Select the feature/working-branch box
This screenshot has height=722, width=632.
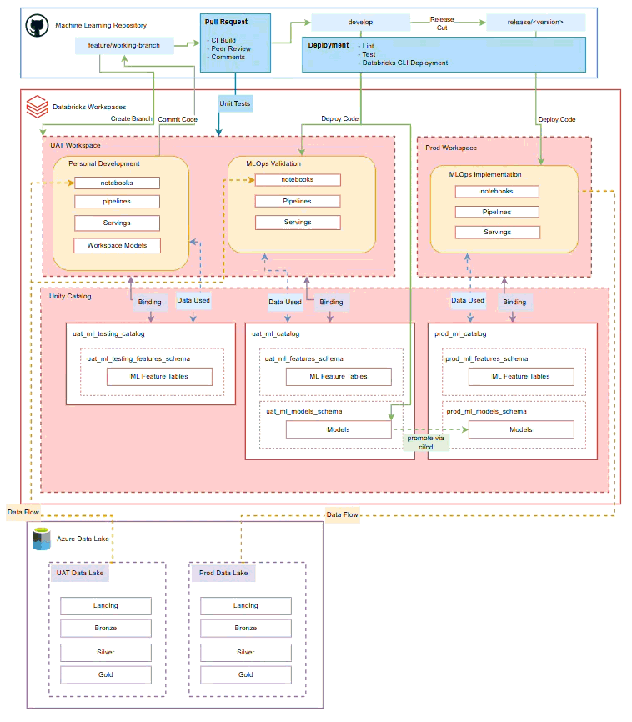[x=123, y=43]
